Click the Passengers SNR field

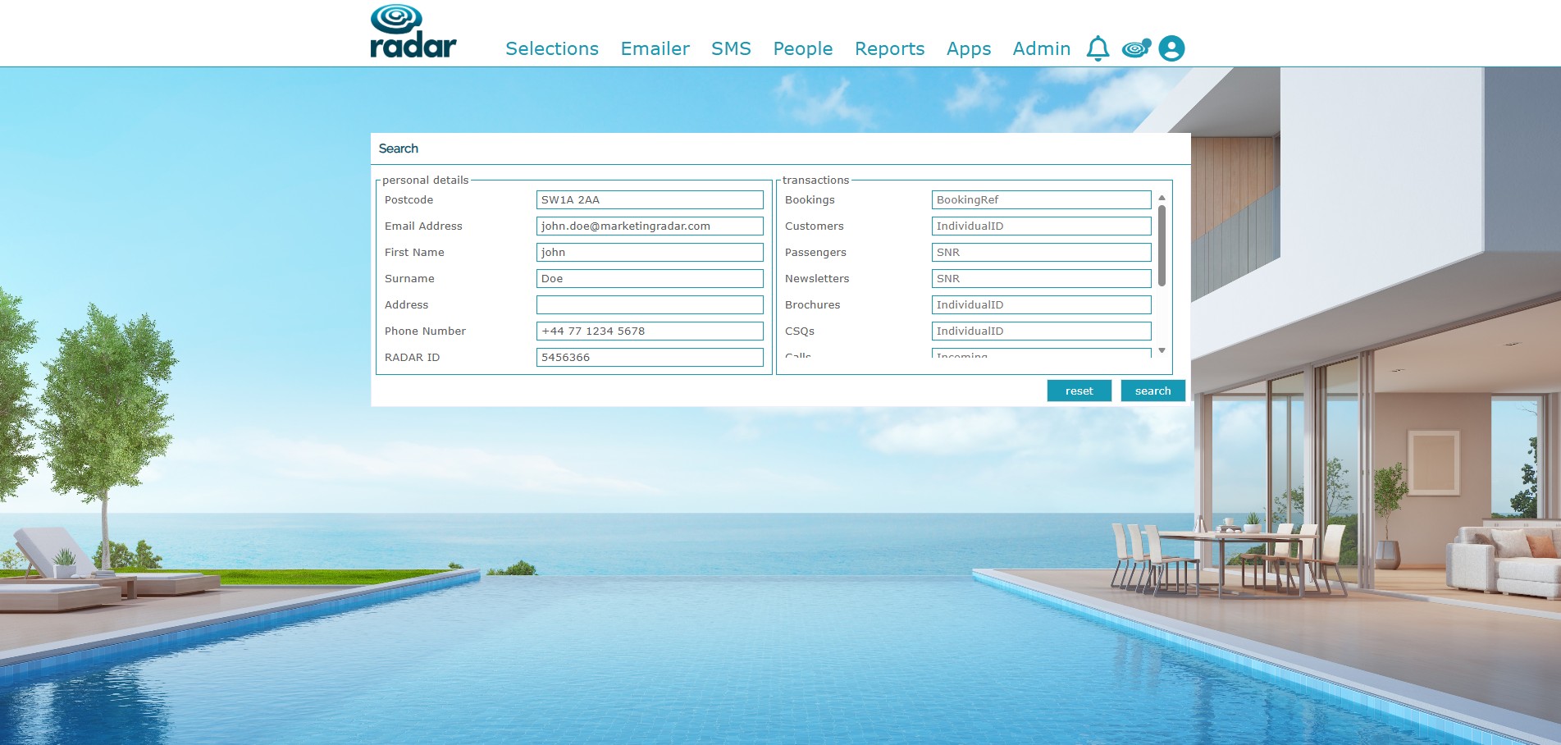(1042, 252)
